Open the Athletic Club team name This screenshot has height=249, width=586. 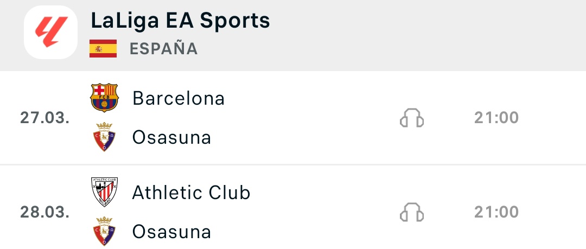click(192, 193)
